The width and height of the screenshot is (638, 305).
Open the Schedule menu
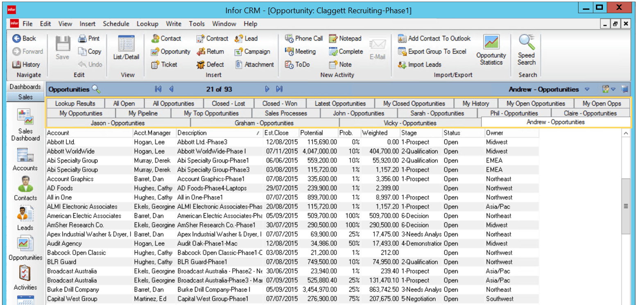[116, 24]
